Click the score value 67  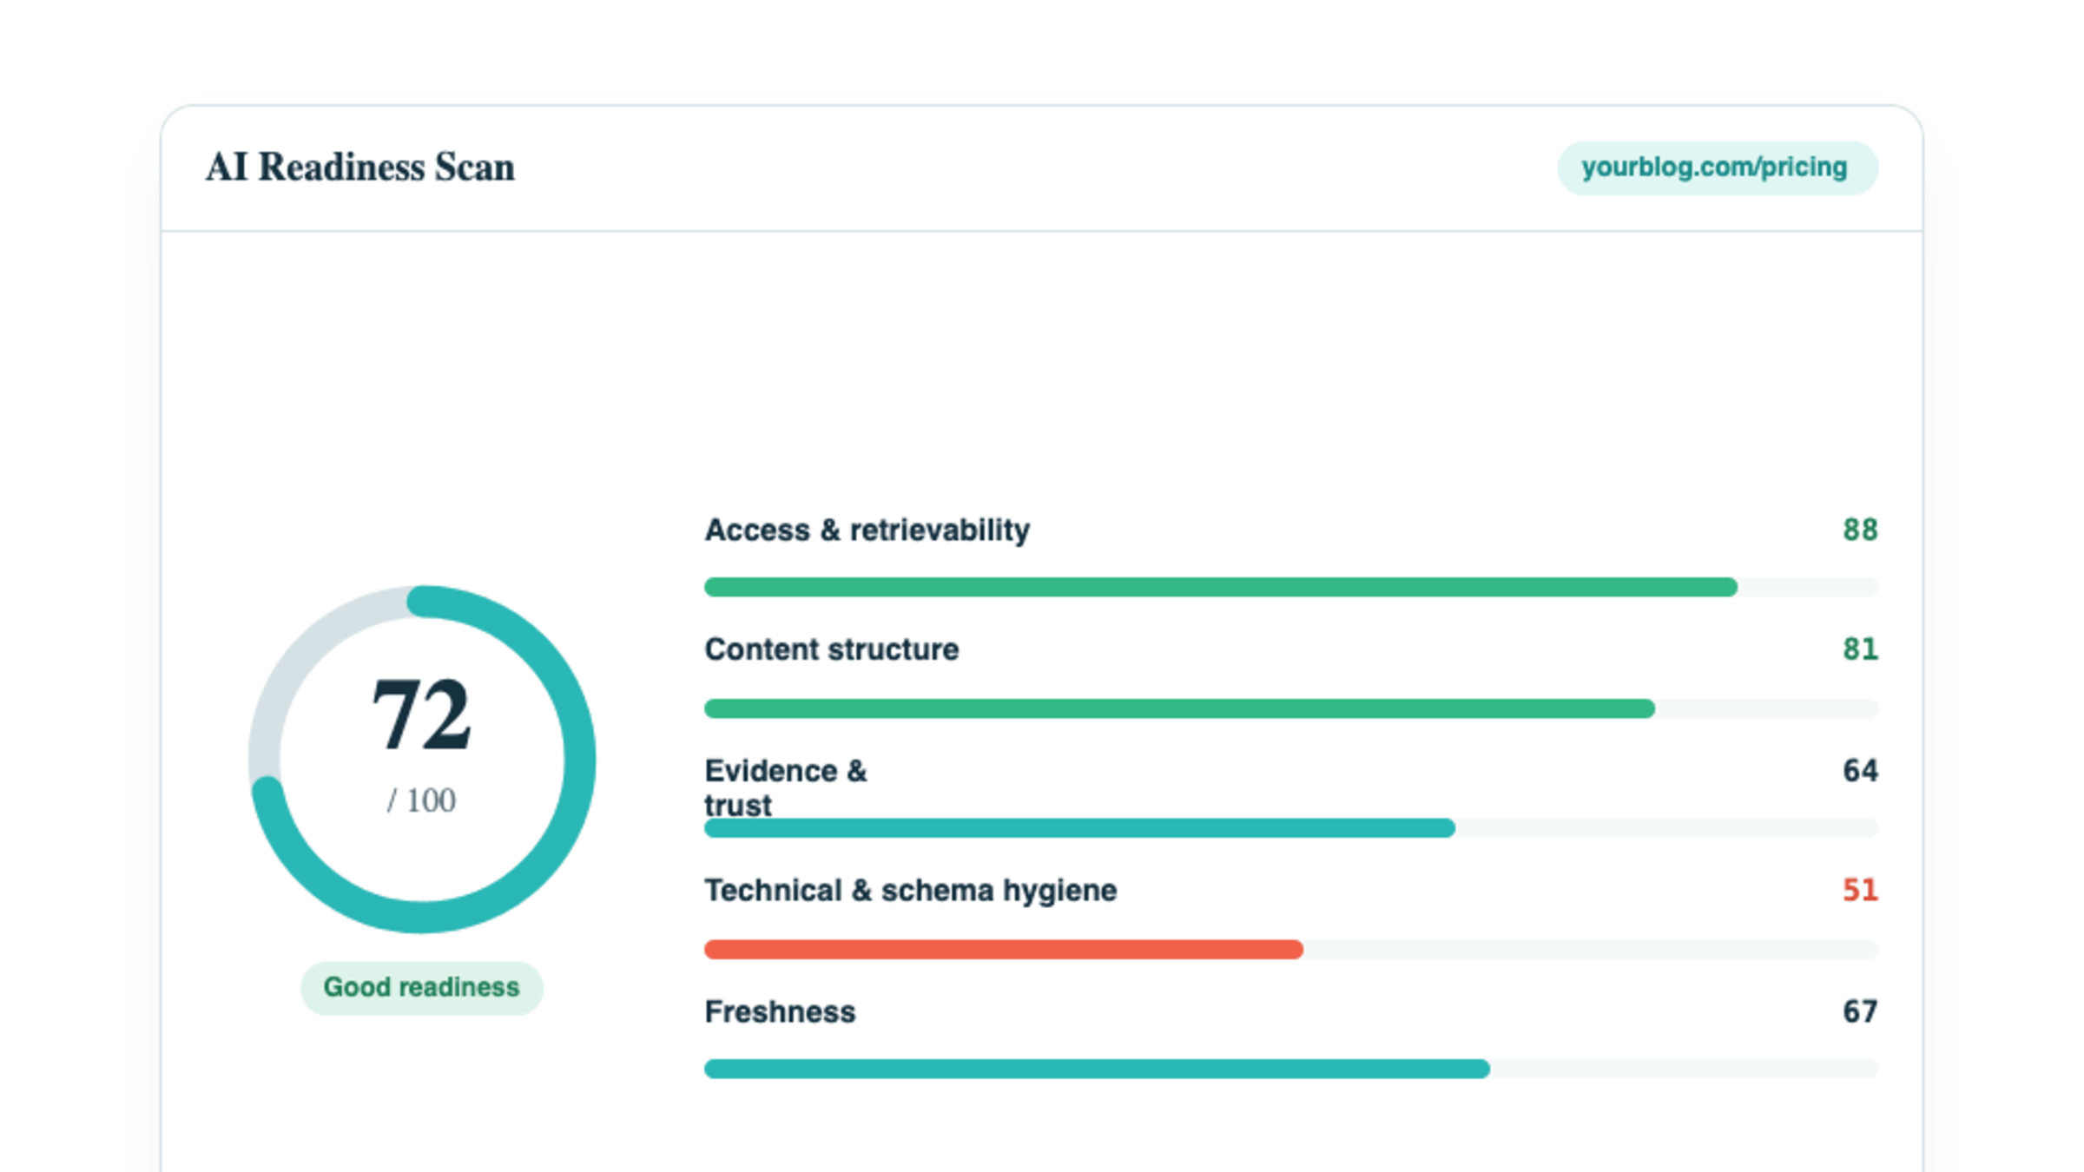pos(1860,1011)
